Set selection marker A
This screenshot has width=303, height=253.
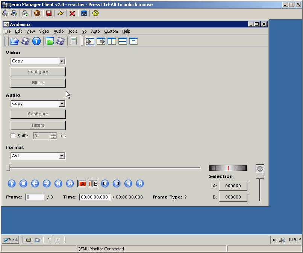pyautogui.click(x=82, y=183)
